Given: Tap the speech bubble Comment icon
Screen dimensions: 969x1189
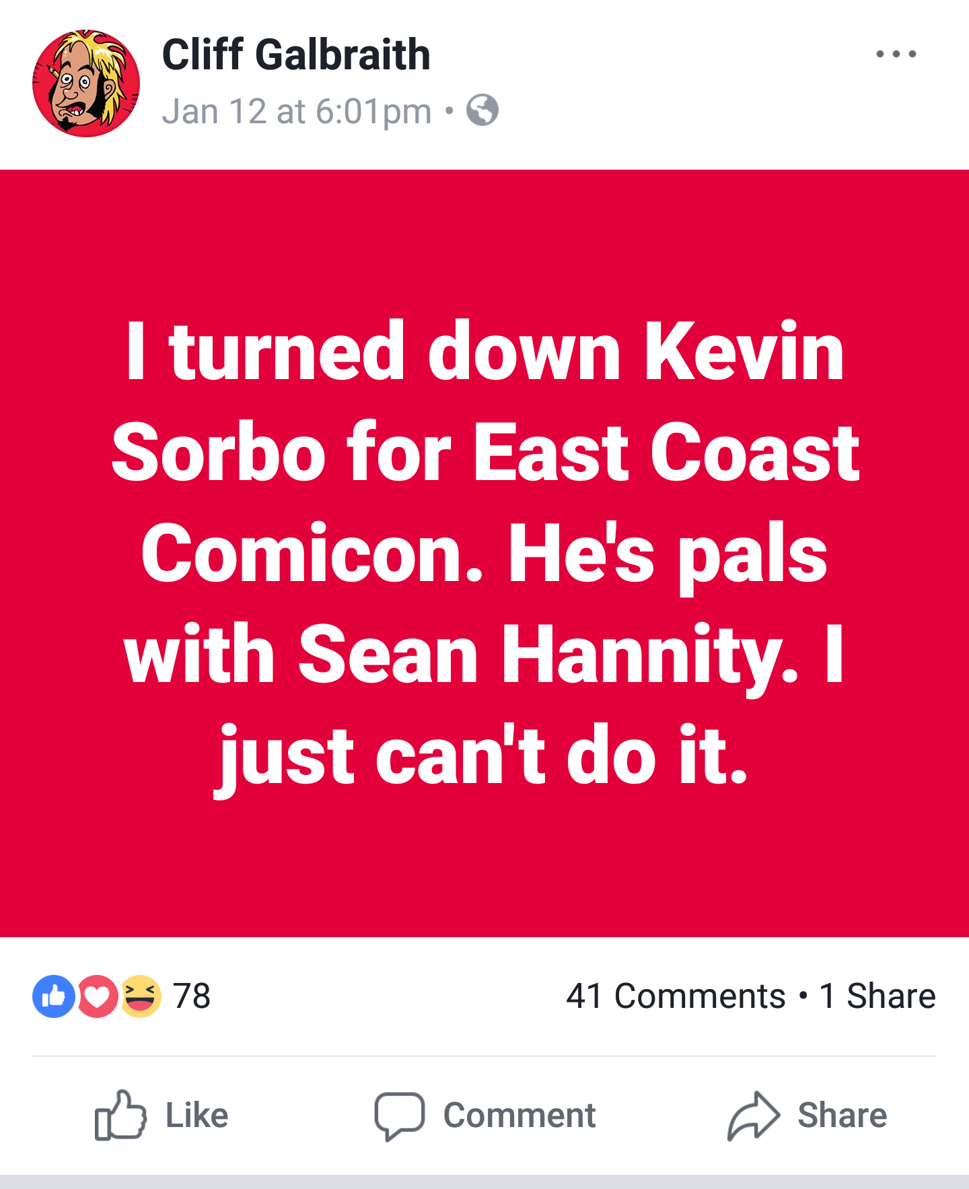Looking at the screenshot, I should pyautogui.click(x=399, y=1115).
